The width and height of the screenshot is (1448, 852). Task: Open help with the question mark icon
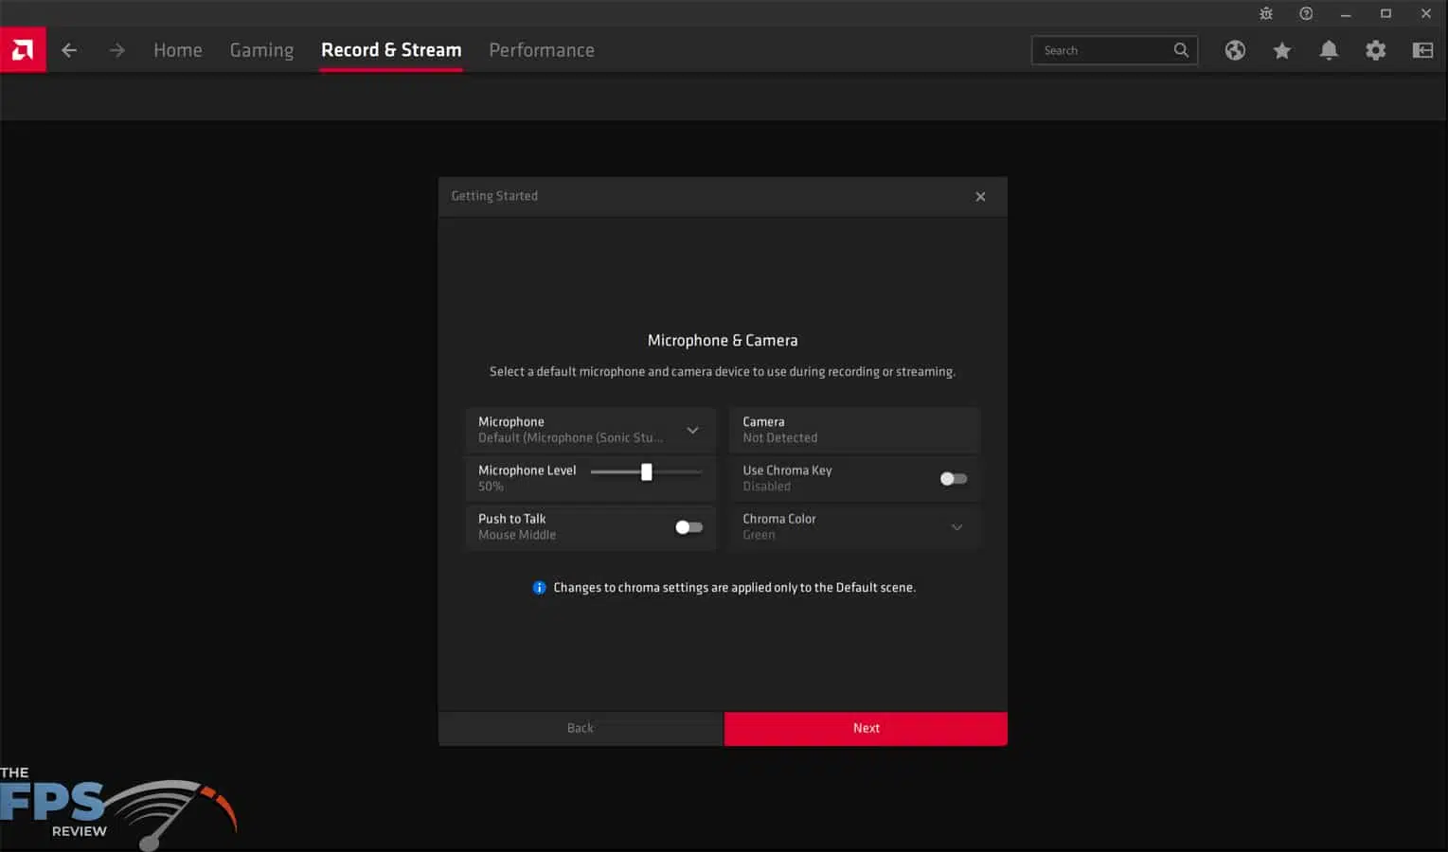pyautogui.click(x=1306, y=13)
